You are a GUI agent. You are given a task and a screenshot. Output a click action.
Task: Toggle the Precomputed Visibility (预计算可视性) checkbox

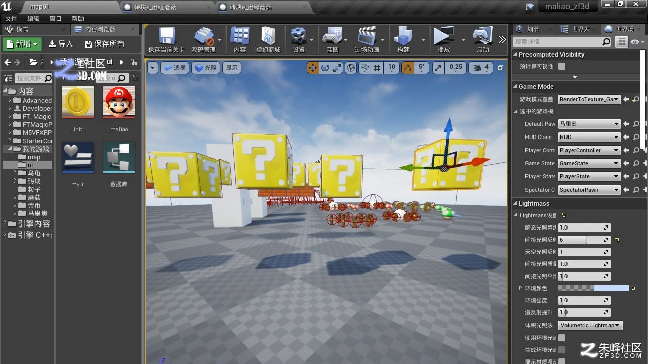point(562,66)
